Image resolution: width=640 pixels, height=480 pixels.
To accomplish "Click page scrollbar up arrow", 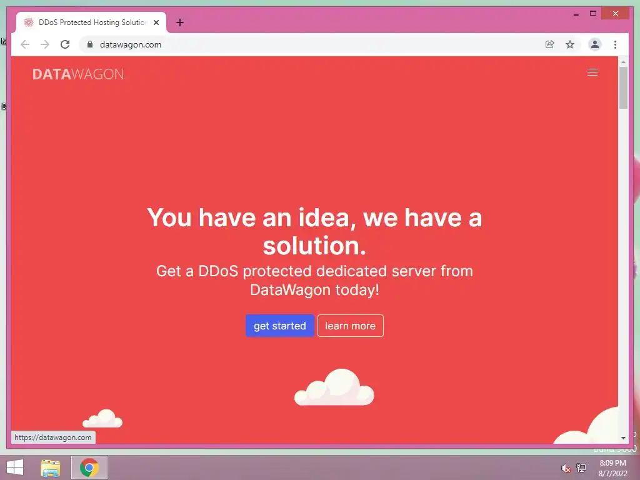I will 623,62.
